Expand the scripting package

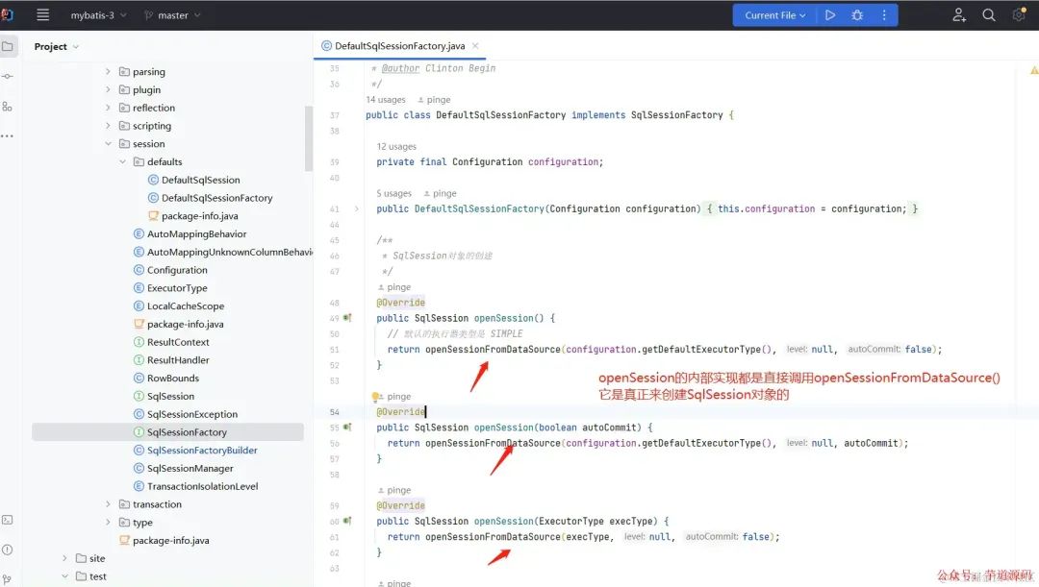[x=108, y=125]
